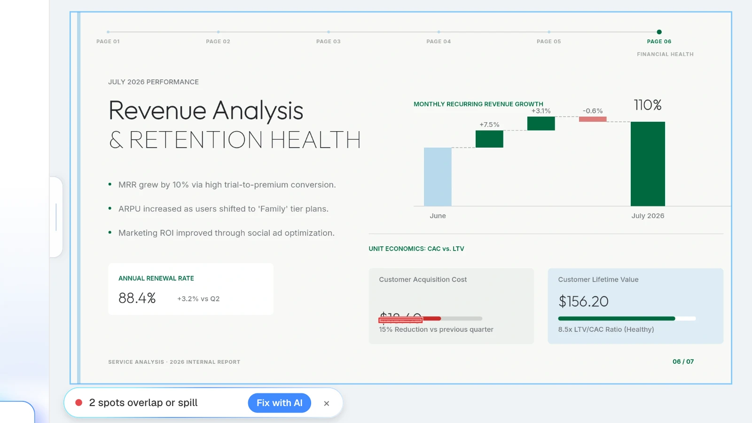This screenshot has width=752, height=423.
Task: Select the light blue June bar
Action: pos(438,177)
